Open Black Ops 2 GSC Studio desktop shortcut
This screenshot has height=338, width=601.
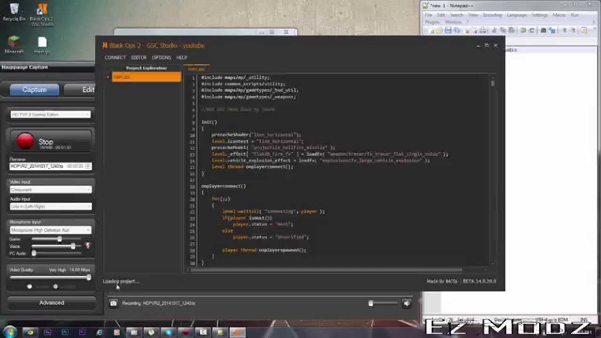coord(42,14)
